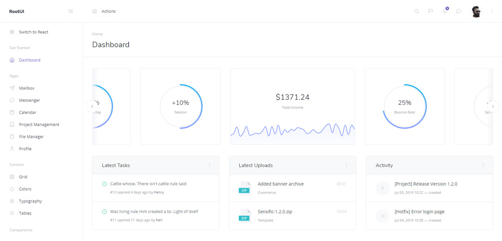Open the chat bubble icon in header
Viewport: 502px width, 241px height.
tap(458, 11)
